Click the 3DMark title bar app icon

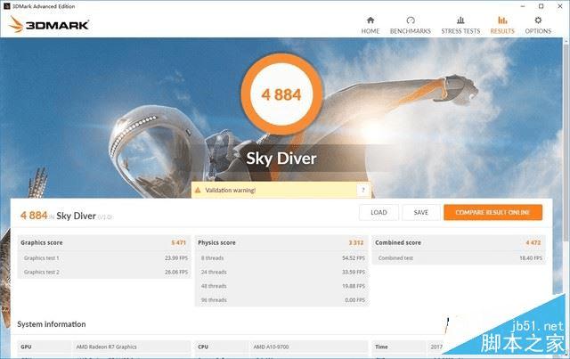point(6,6)
